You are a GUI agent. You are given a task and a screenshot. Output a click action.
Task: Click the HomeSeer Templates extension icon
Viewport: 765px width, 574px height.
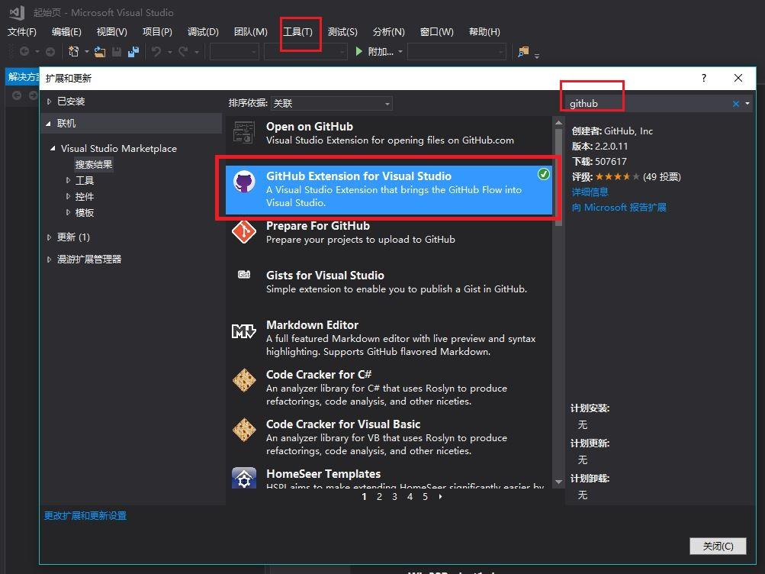244,479
